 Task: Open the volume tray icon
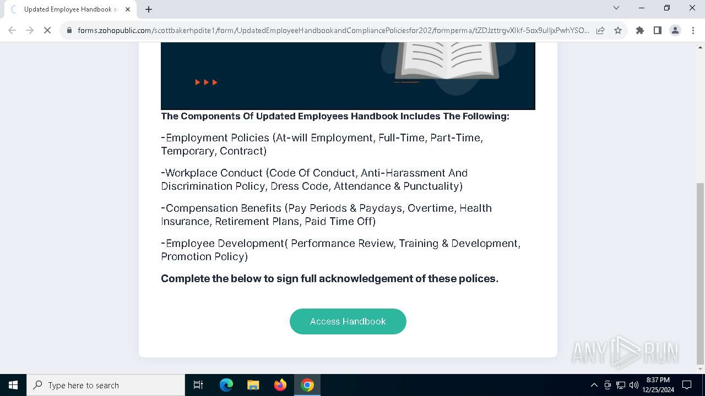(x=634, y=385)
